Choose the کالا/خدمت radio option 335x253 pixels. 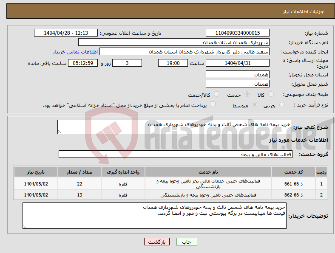click(x=216, y=95)
